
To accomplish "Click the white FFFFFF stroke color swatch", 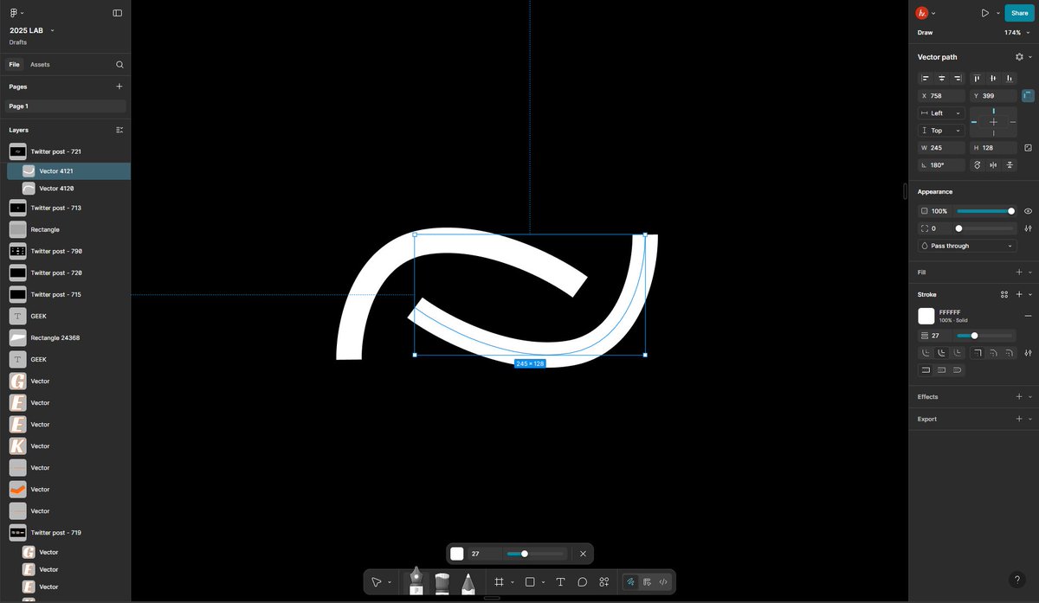I will point(926,316).
